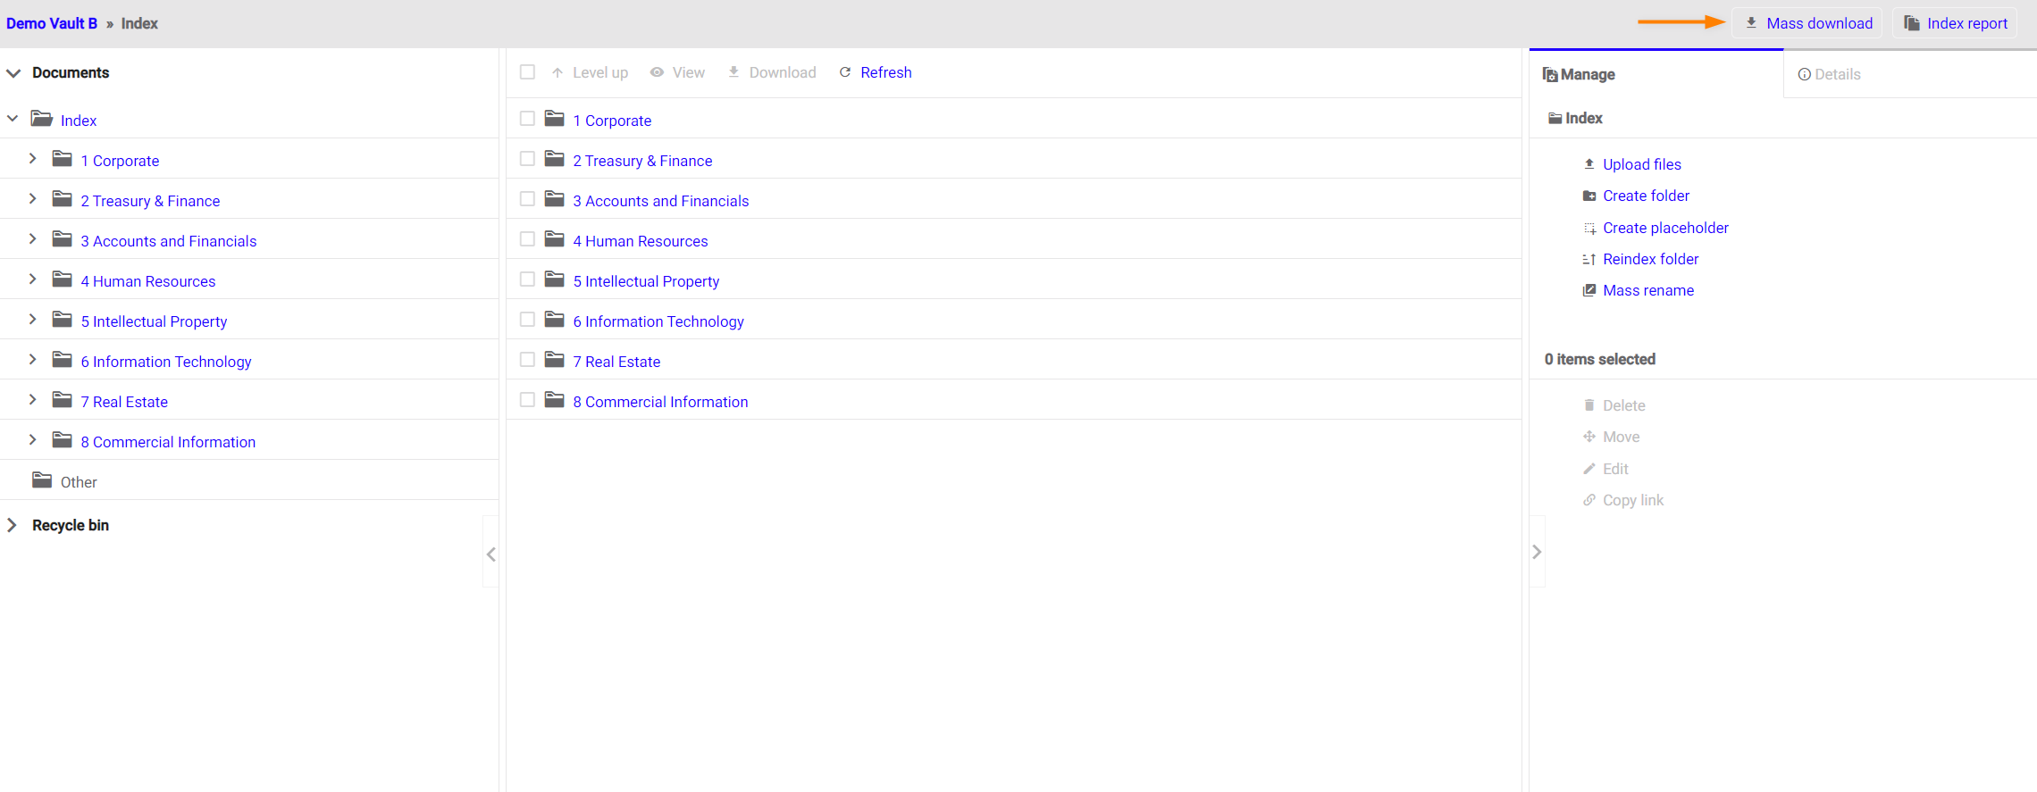
Task: Collapse the left panel with arrow handle
Action: [x=490, y=554]
